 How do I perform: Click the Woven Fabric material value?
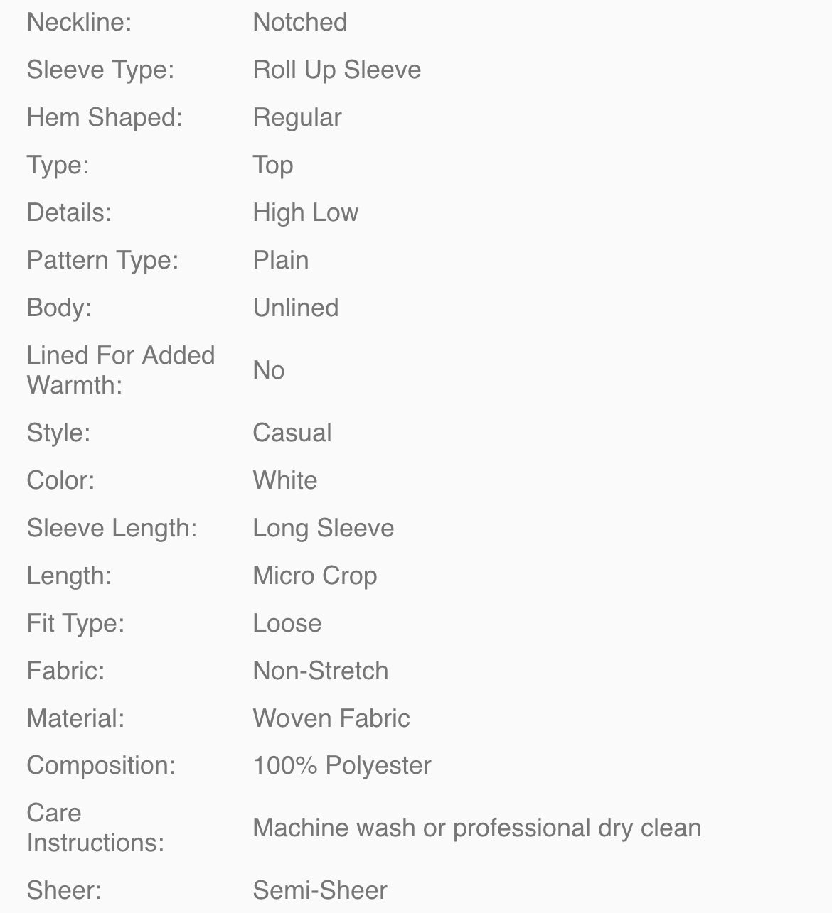[x=331, y=718]
